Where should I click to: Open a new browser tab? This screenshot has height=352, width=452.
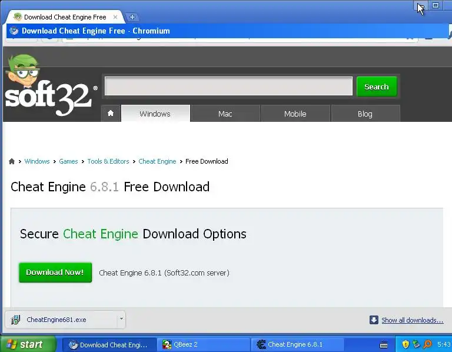click(132, 17)
